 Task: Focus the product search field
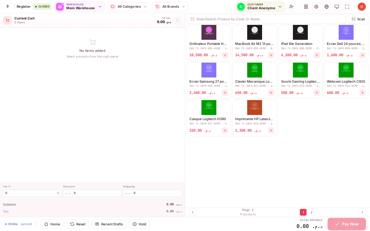click(x=266, y=19)
